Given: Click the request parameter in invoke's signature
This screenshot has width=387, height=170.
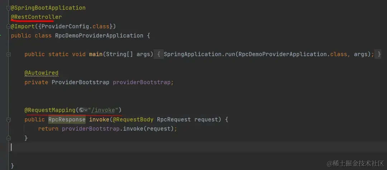Looking at the screenshot, I should click(x=206, y=120).
